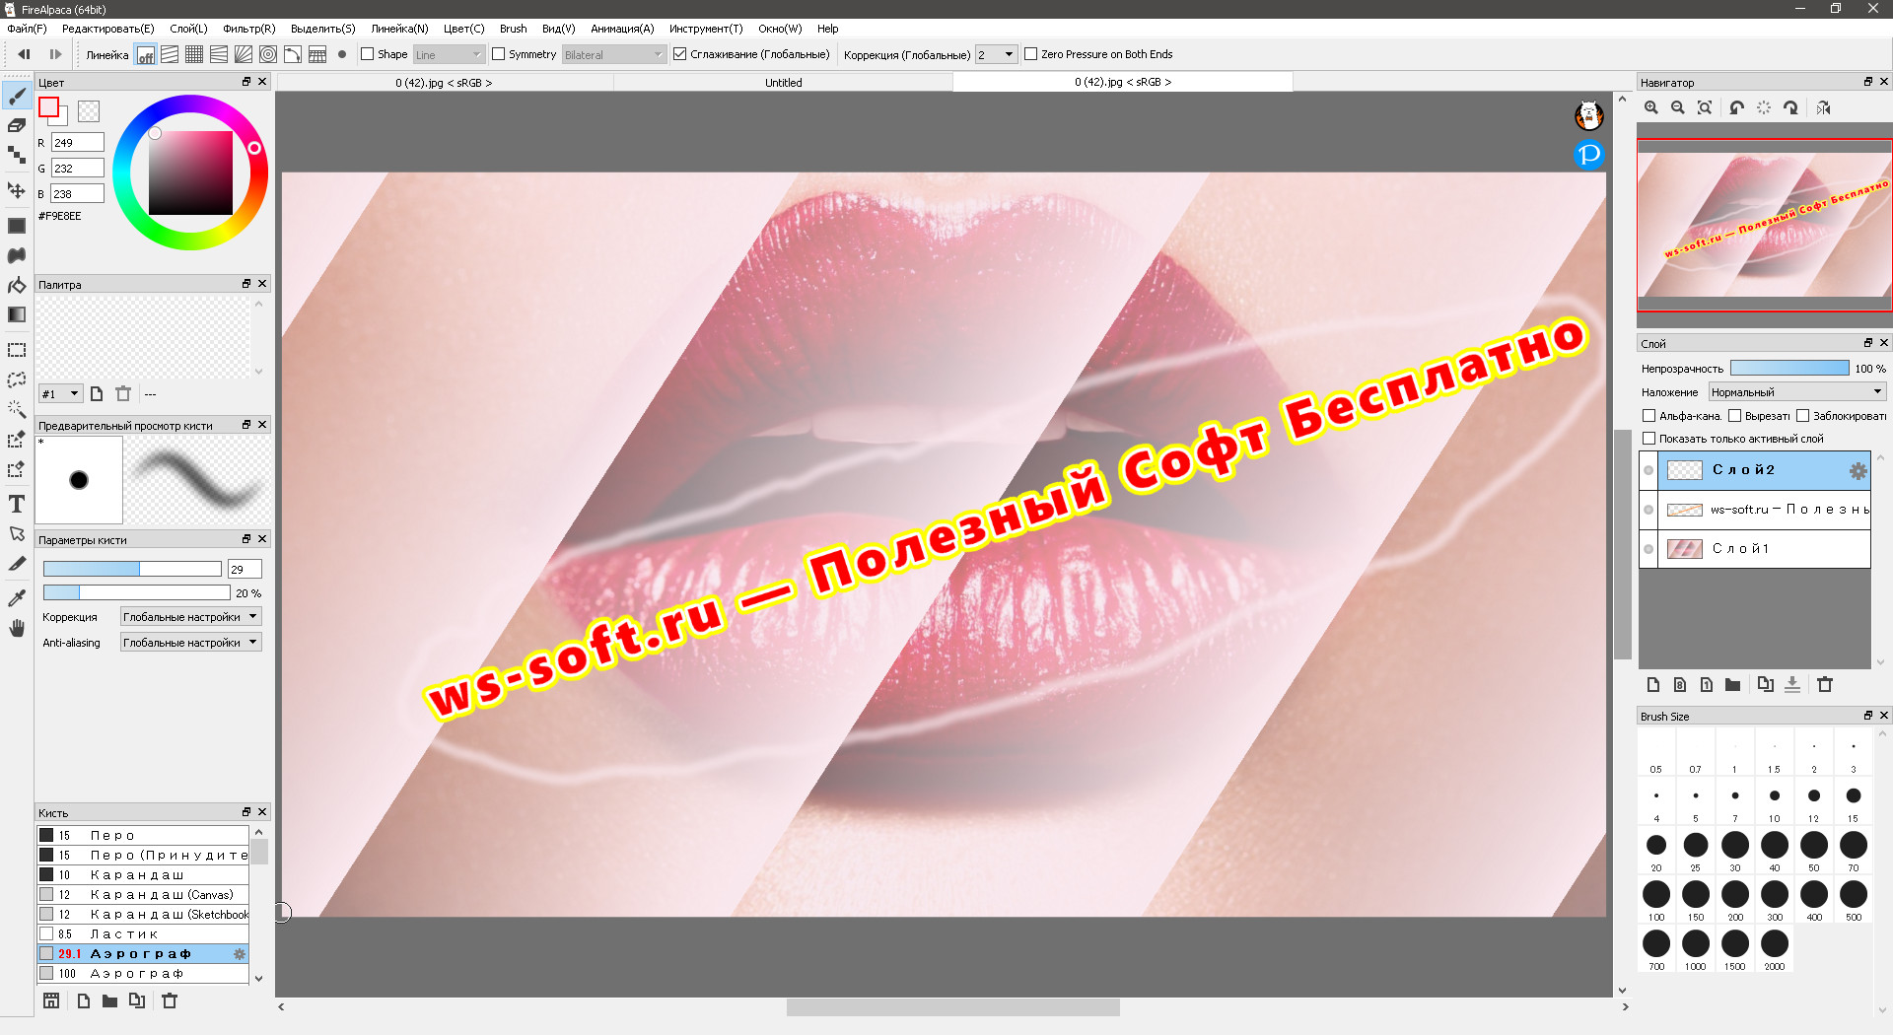1893x1035 pixels.
Task: Toggle the Заблокировать lock checkbox
Action: click(1803, 416)
